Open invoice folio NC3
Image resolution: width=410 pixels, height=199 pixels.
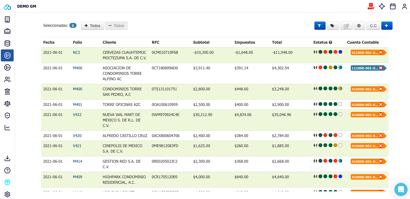tap(76, 52)
